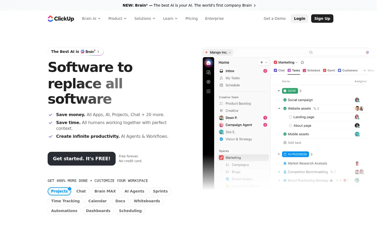Click the Sign Up button

[x=322, y=19]
